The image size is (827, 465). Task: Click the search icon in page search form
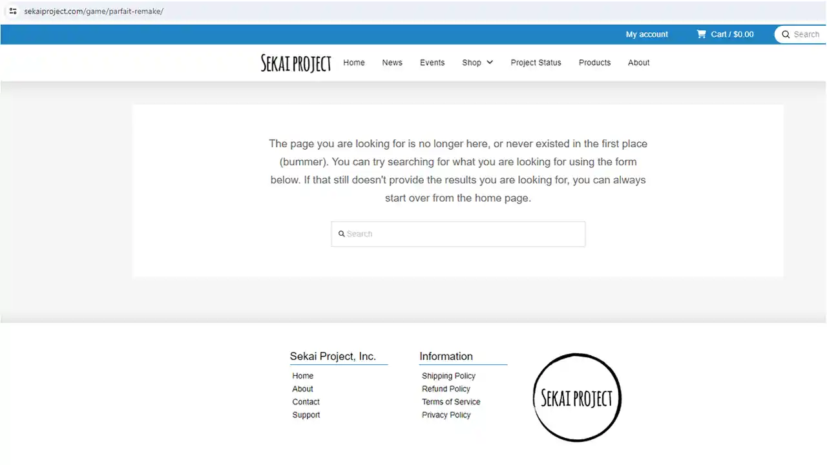(x=342, y=234)
